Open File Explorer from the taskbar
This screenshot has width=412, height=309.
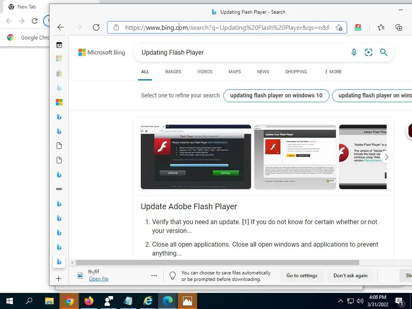coord(49,301)
